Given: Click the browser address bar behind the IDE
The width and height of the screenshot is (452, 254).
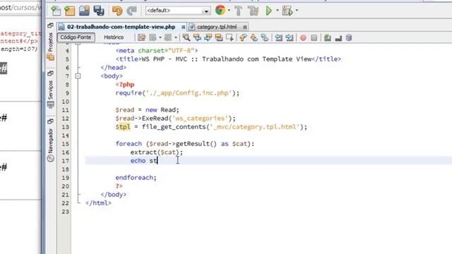Looking at the screenshot, I should click(20, 8).
